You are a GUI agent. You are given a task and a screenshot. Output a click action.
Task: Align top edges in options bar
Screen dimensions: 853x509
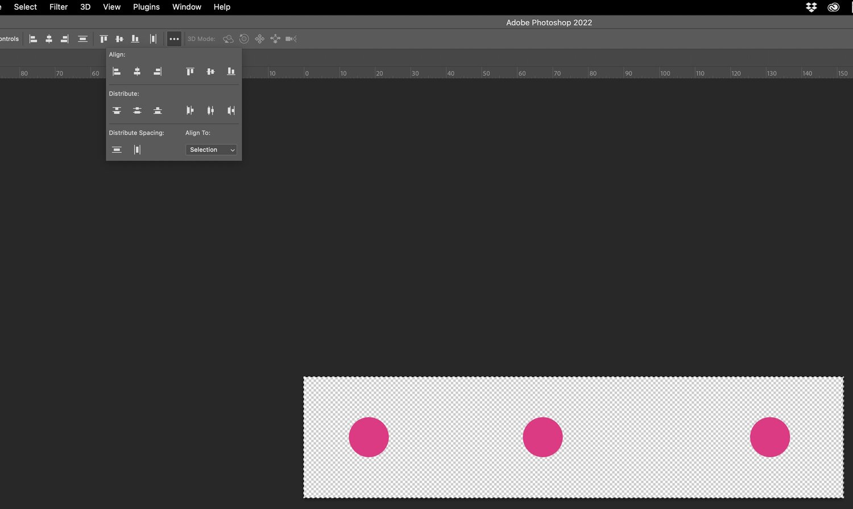tap(103, 39)
